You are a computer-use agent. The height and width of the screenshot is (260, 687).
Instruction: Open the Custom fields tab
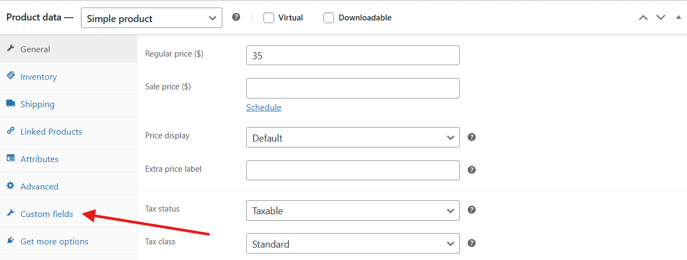click(x=46, y=214)
